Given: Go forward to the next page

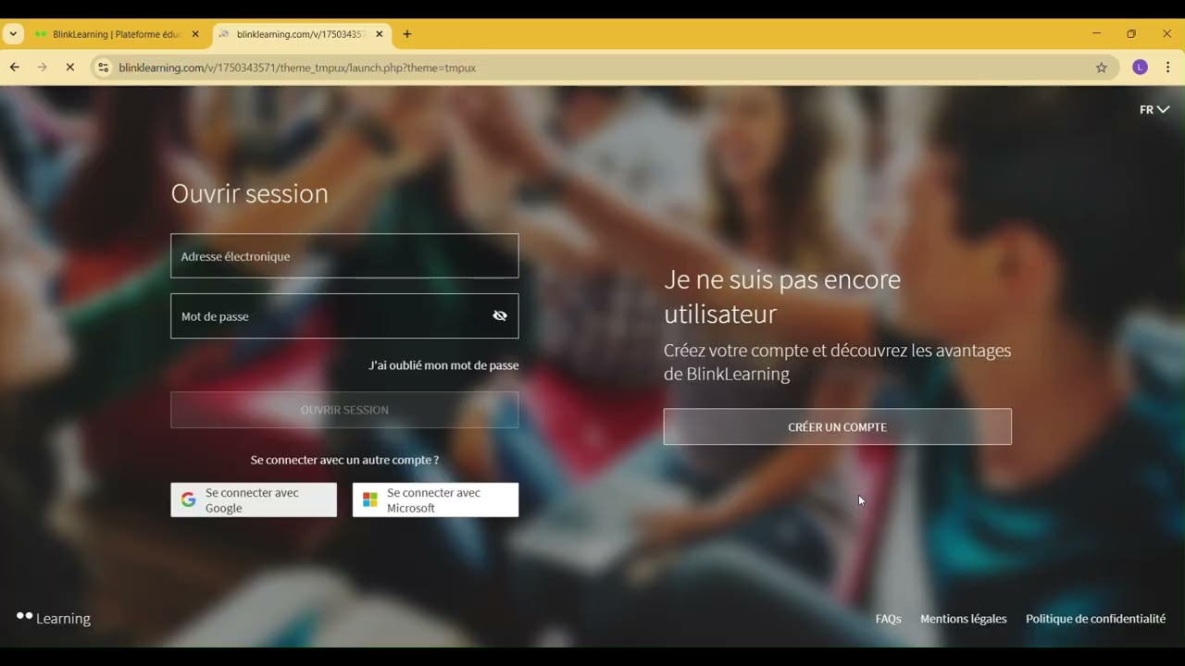Looking at the screenshot, I should point(42,68).
